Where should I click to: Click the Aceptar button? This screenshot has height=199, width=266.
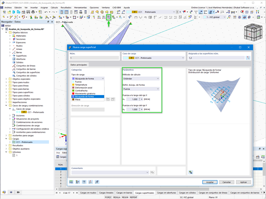(x=210, y=182)
